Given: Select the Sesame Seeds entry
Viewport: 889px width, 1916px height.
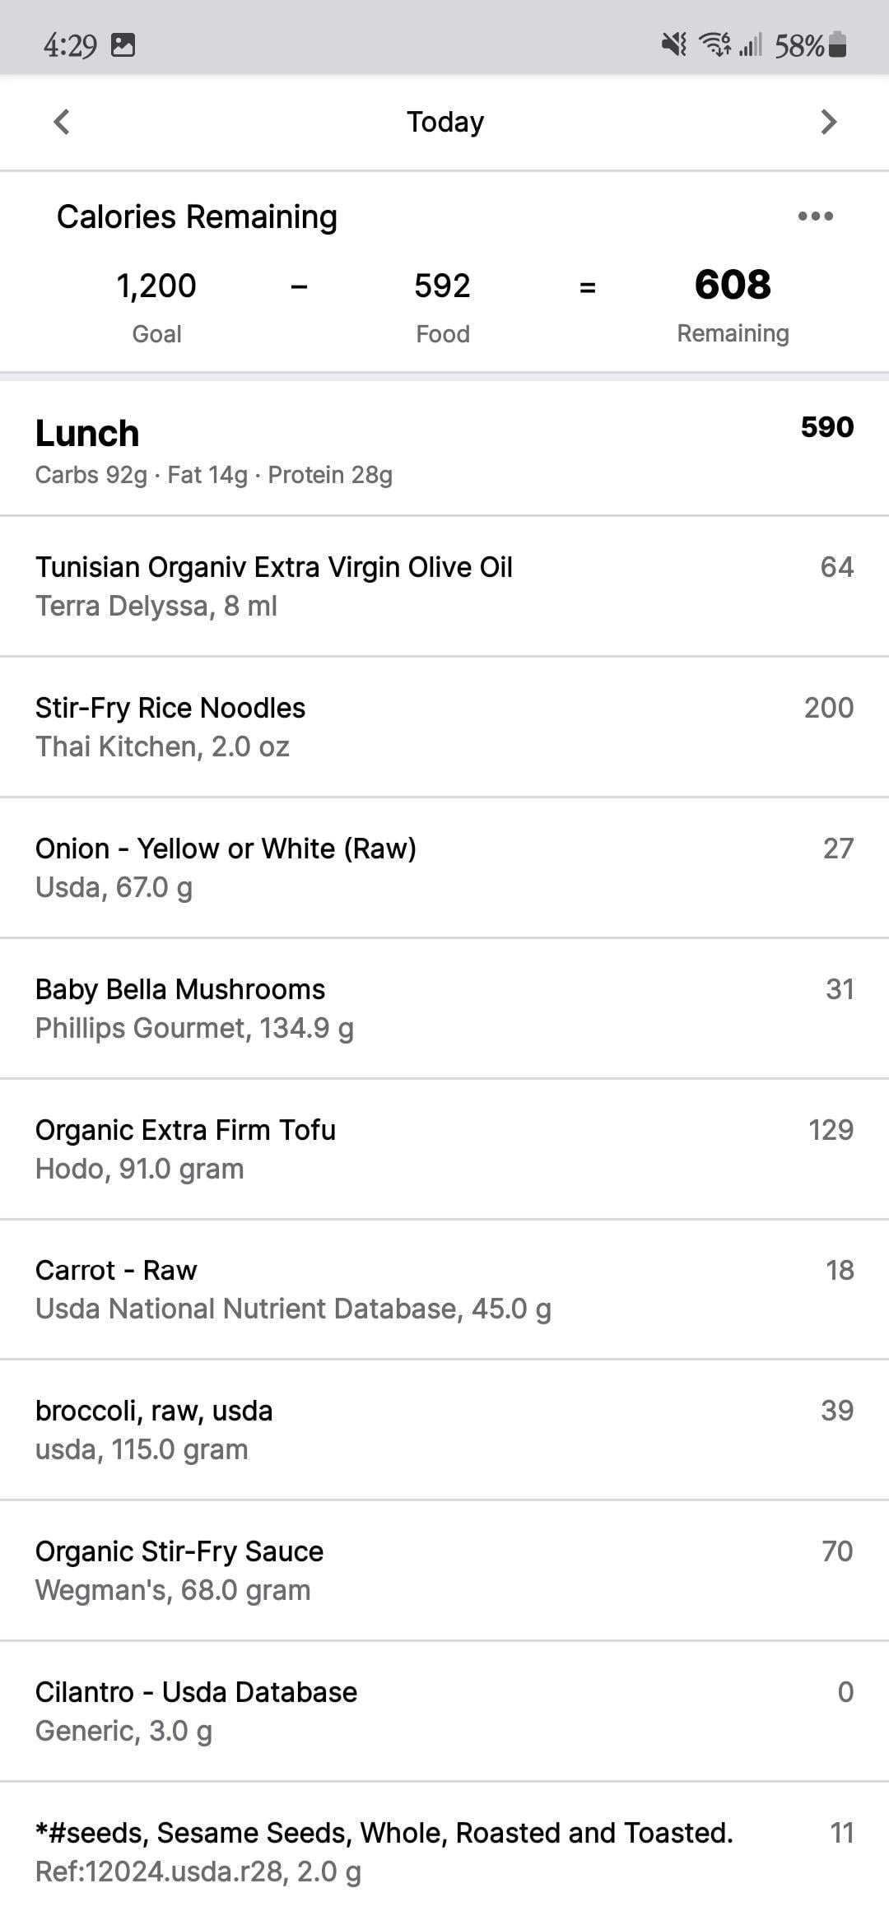Looking at the screenshot, I should click(444, 1852).
